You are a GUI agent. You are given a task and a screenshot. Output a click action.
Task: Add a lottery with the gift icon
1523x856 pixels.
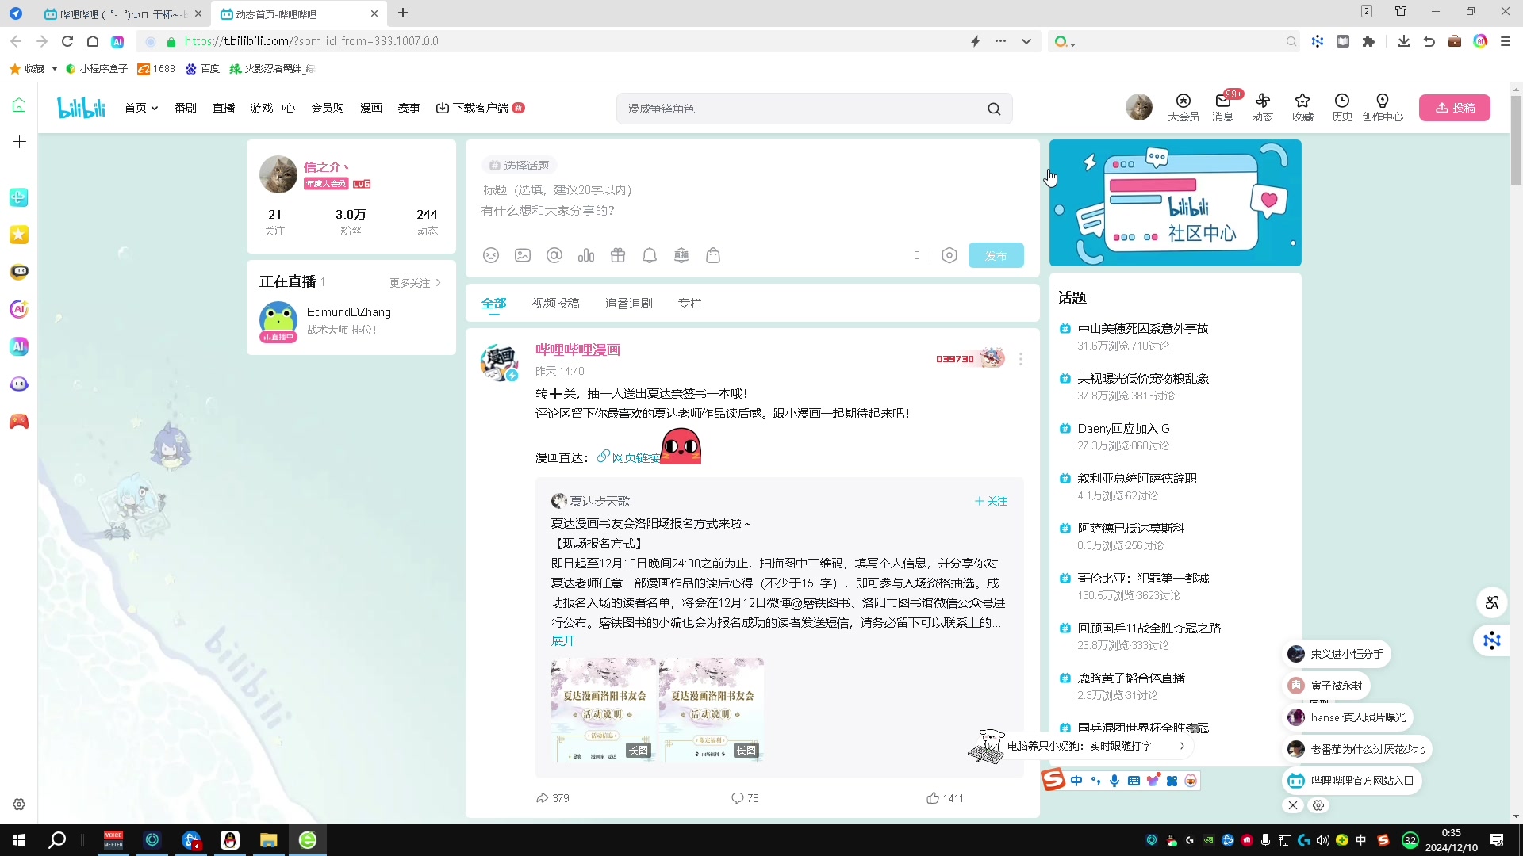[x=618, y=255]
